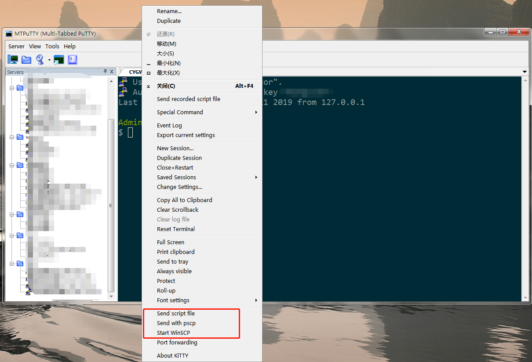Select Send with pscp menu entry
This screenshot has height=362, width=532.
coord(176,323)
